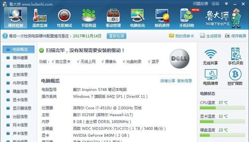Expand the title bar dropdown arrow menu
The height and width of the screenshot is (142, 249).
point(226,4)
